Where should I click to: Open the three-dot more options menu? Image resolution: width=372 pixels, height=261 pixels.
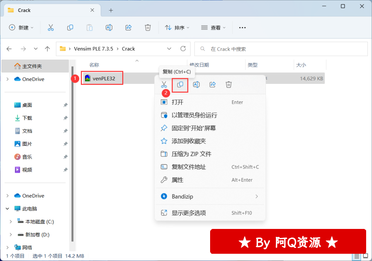242,28
